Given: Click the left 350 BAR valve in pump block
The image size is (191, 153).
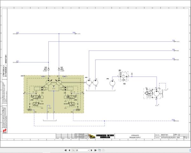Looking at the screenshot, I should (36, 104).
